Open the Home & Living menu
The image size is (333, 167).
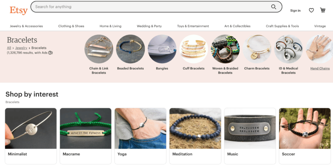pyautogui.click(x=110, y=26)
